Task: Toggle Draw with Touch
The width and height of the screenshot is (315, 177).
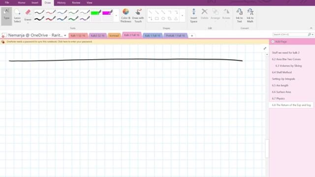Action: pyautogui.click(x=138, y=16)
